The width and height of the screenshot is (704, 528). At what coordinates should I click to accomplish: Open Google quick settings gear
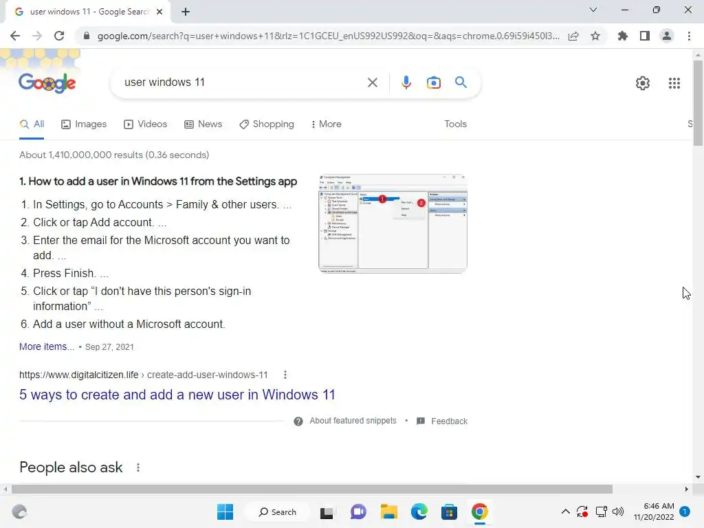click(643, 83)
